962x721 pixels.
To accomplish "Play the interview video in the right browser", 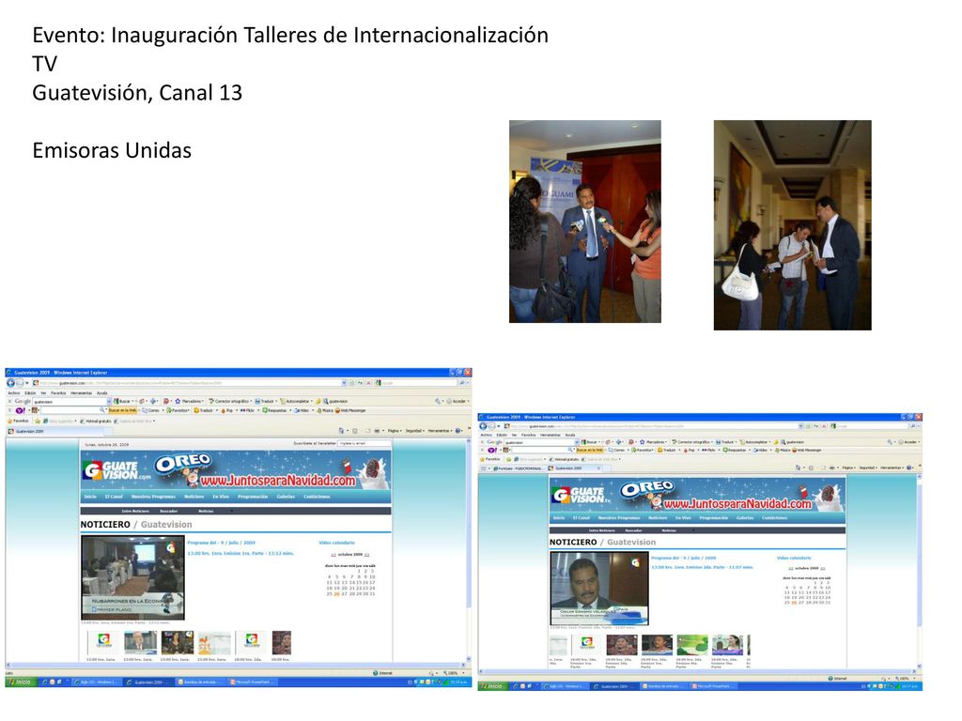I will (599, 588).
